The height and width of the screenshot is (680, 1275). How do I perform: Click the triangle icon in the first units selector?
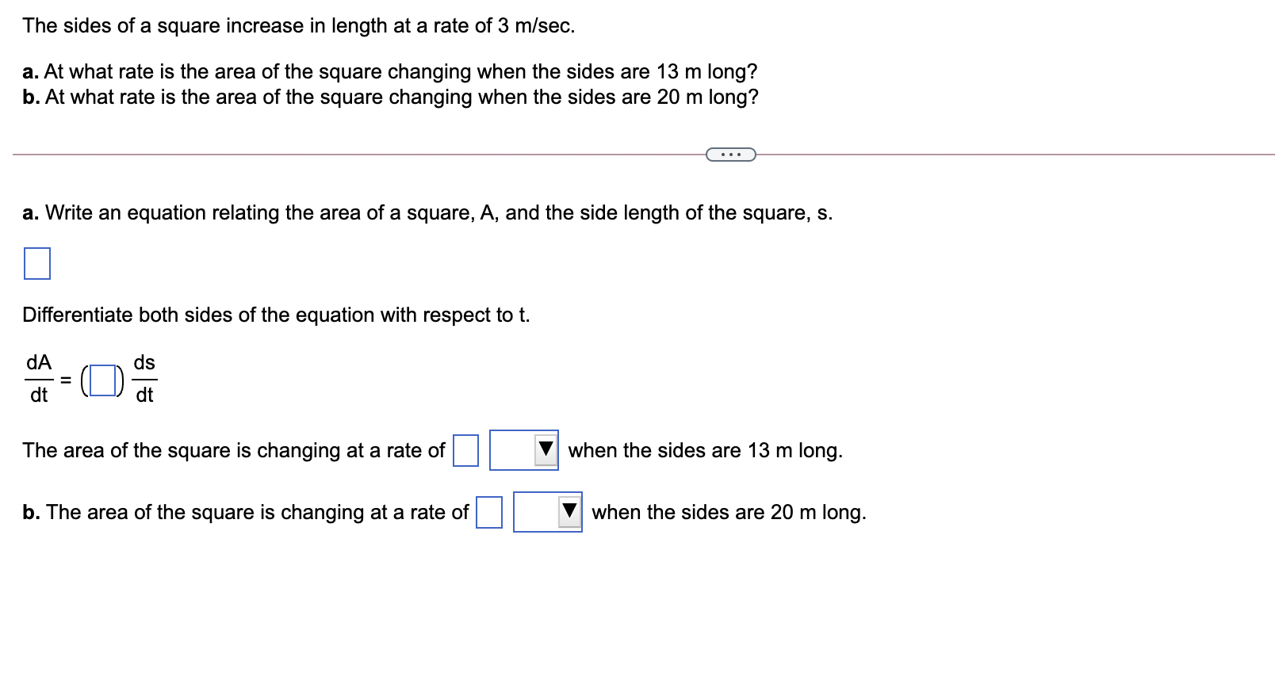coord(546,449)
